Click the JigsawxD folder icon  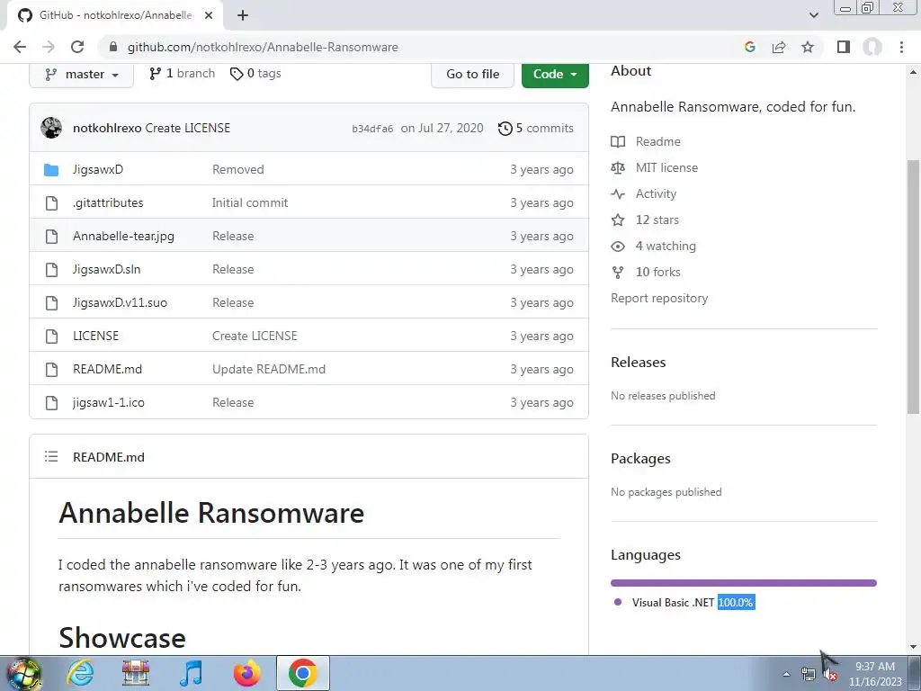(51, 170)
